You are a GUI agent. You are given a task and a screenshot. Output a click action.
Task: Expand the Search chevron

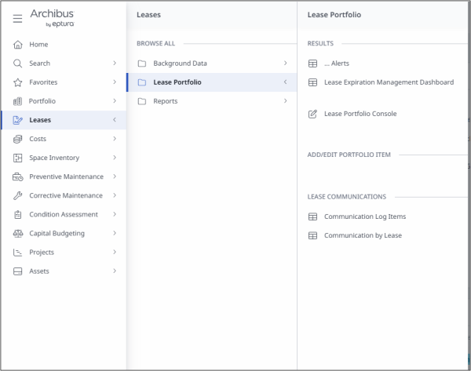115,63
